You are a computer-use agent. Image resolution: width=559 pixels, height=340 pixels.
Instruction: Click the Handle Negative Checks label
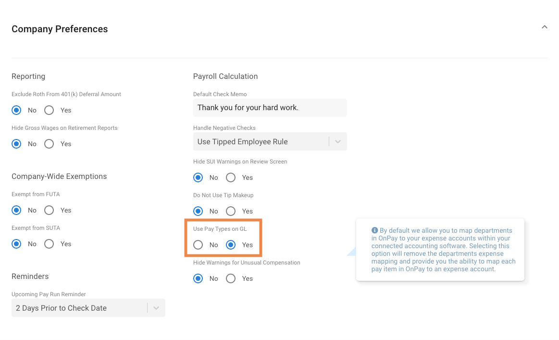pos(224,128)
